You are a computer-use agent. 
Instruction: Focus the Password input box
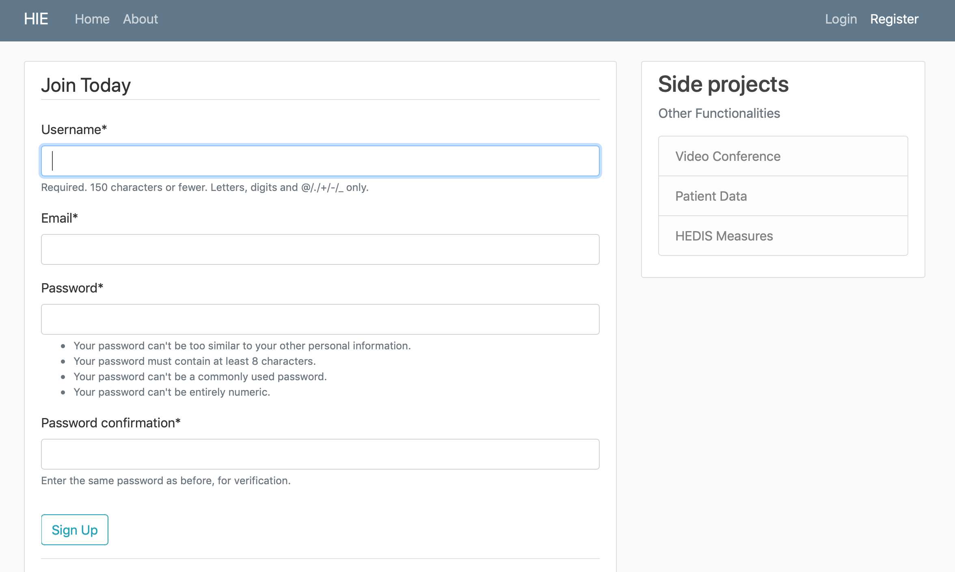[320, 319]
